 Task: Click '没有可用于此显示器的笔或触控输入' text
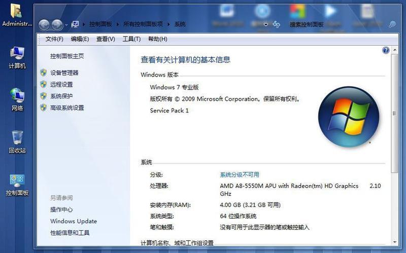pyautogui.click(x=264, y=227)
